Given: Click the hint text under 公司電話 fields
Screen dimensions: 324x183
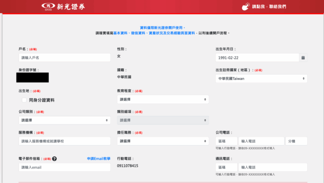Looking at the screenshot, I should pyautogui.click(x=245, y=148).
